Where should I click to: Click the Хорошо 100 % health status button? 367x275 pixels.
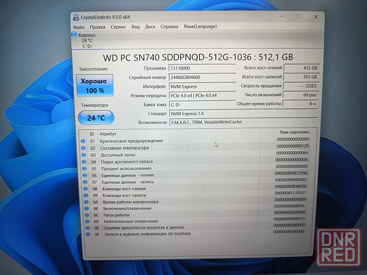click(x=95, y=85)
